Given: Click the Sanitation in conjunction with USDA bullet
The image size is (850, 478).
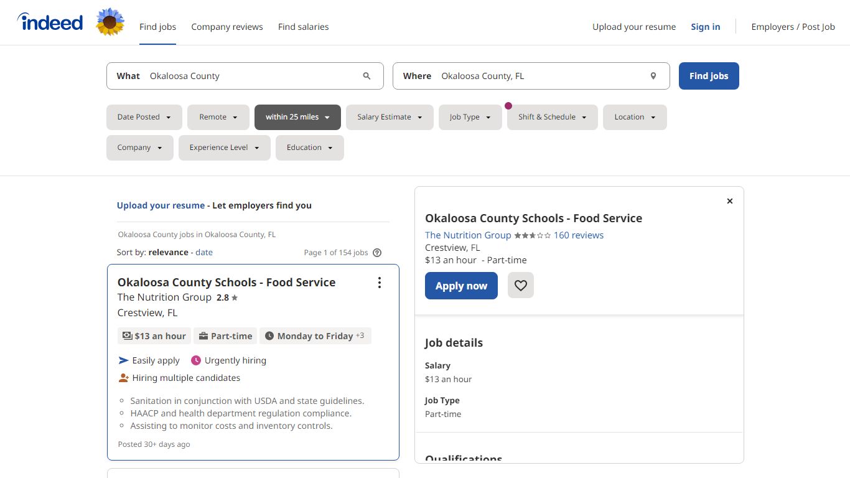Looking at the screenshot, I should point(247,401).
